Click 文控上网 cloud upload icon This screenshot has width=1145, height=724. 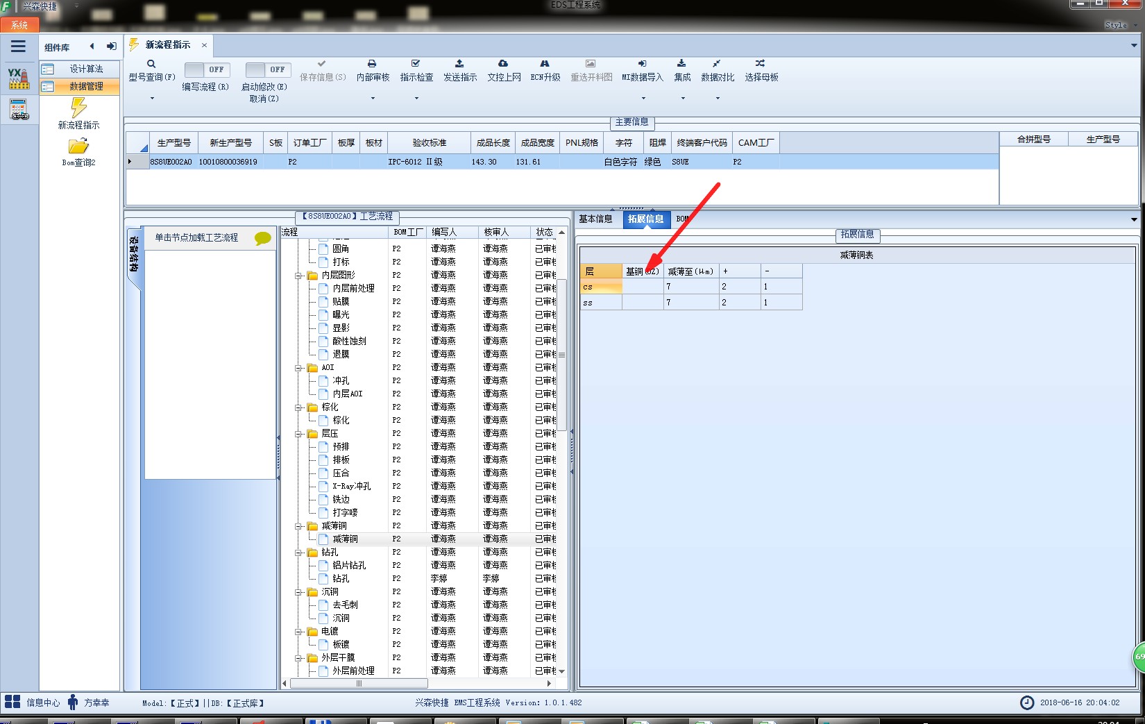(x=503, y=63)
